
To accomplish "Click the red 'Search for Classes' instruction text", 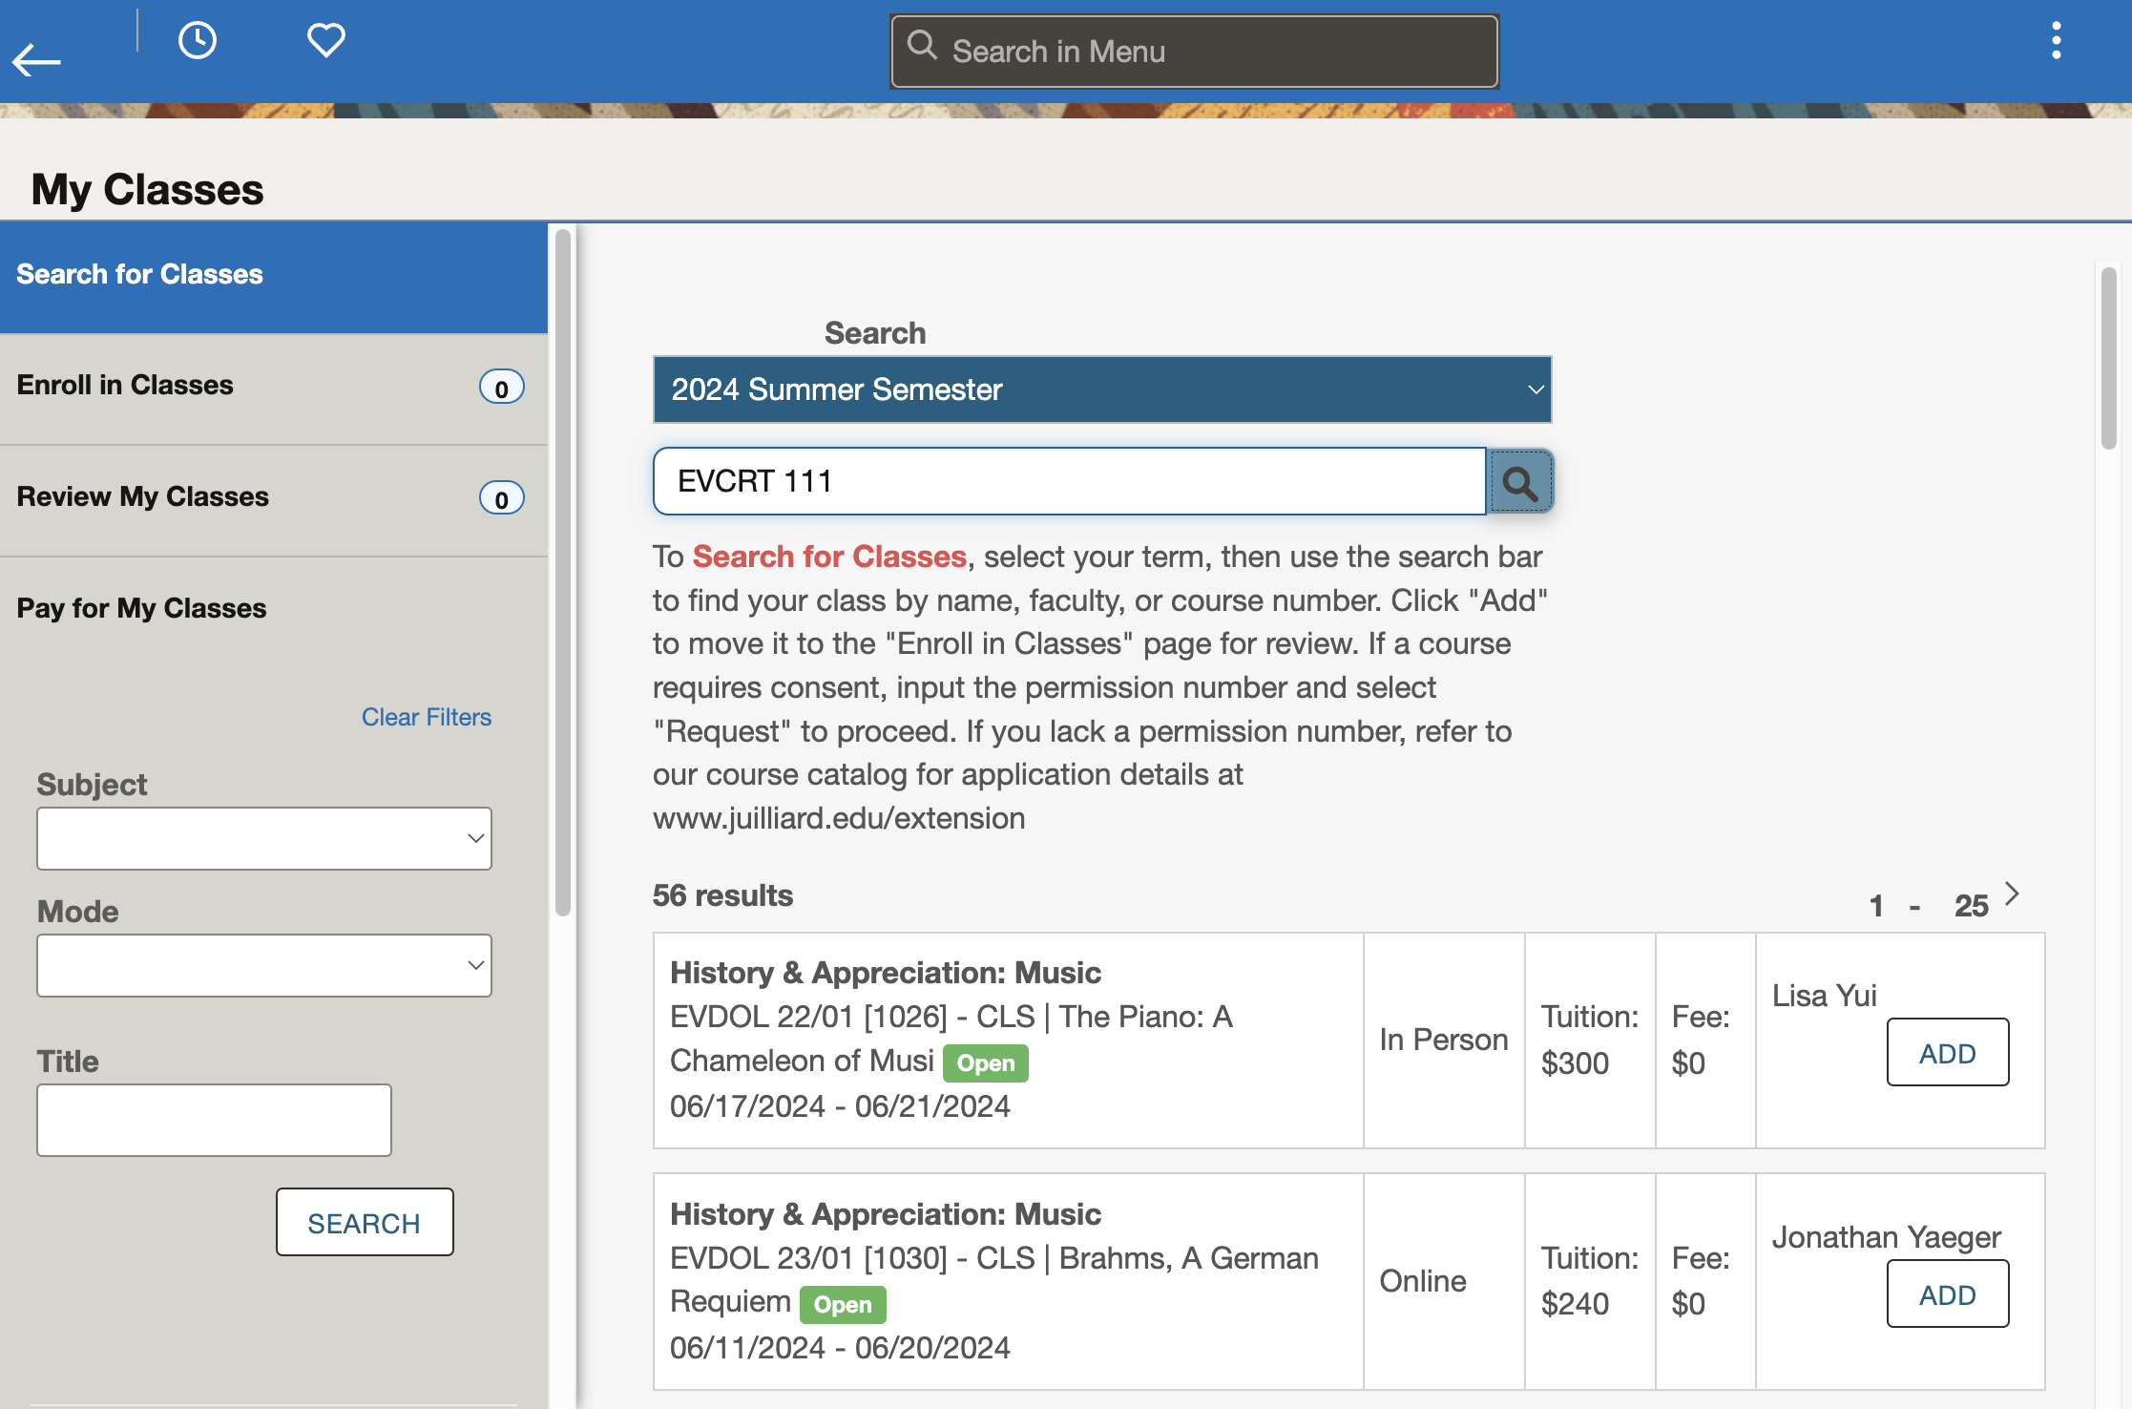I will click(829, 557).
